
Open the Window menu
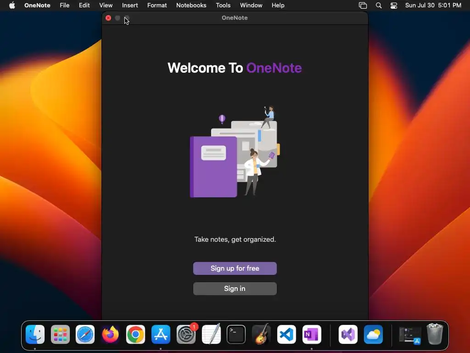pos(251,6)
